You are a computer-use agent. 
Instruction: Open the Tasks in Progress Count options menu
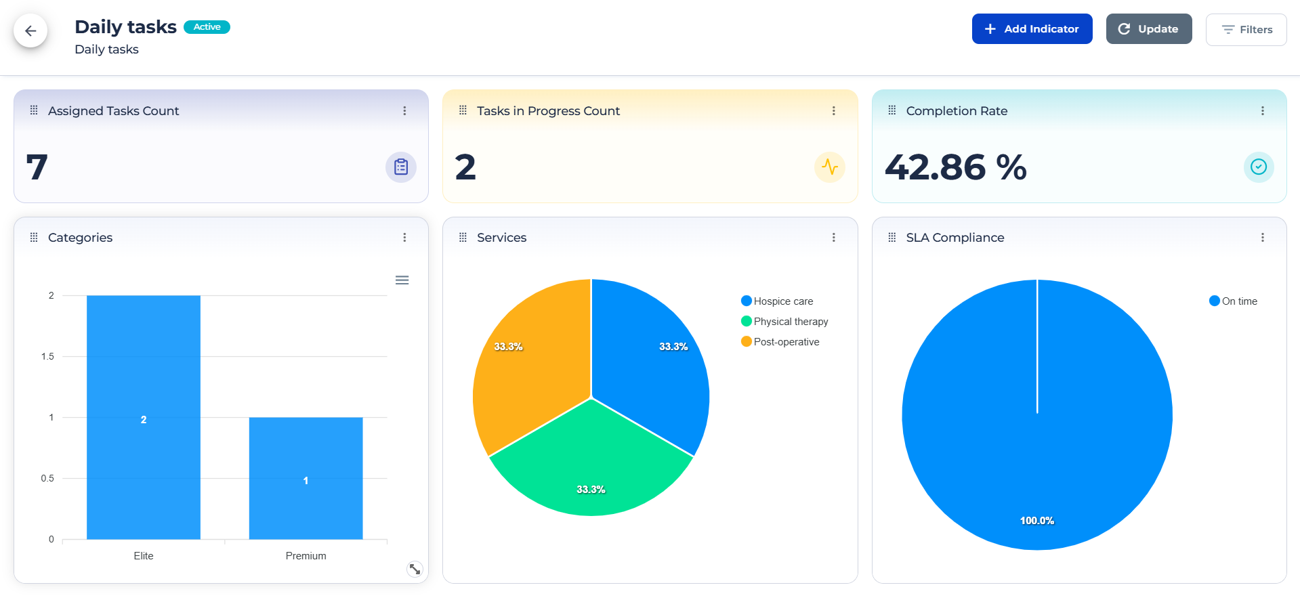pos(833,111)
